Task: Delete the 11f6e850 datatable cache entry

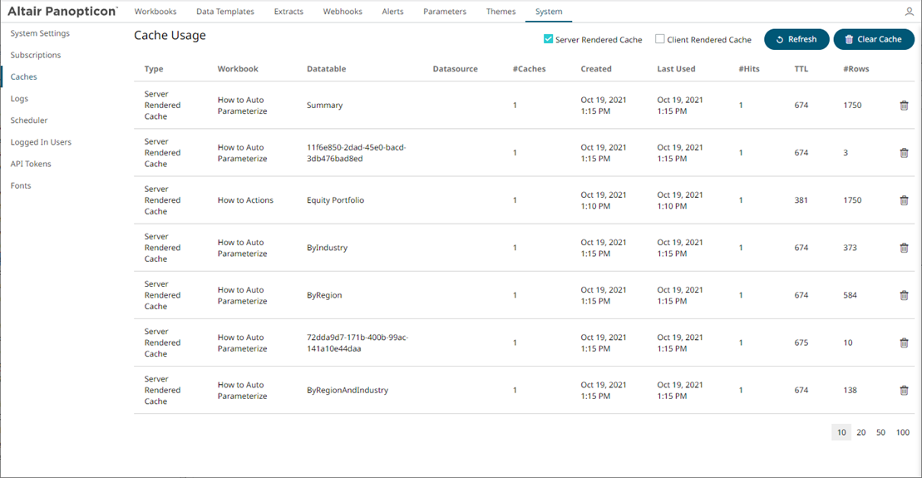Action: pos(904,153)
